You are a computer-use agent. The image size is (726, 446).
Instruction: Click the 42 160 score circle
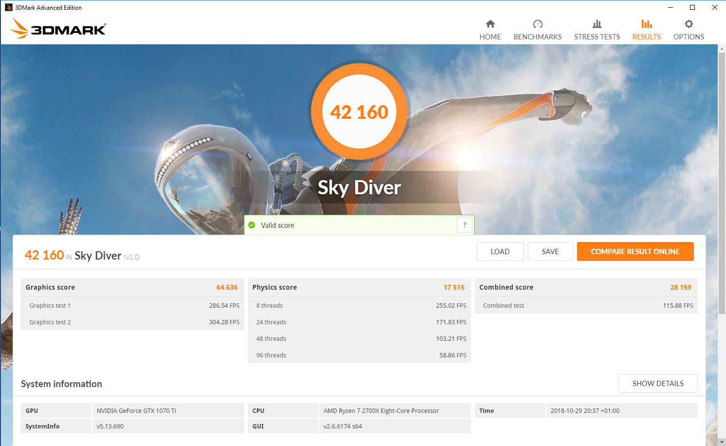tap(359, 111)
